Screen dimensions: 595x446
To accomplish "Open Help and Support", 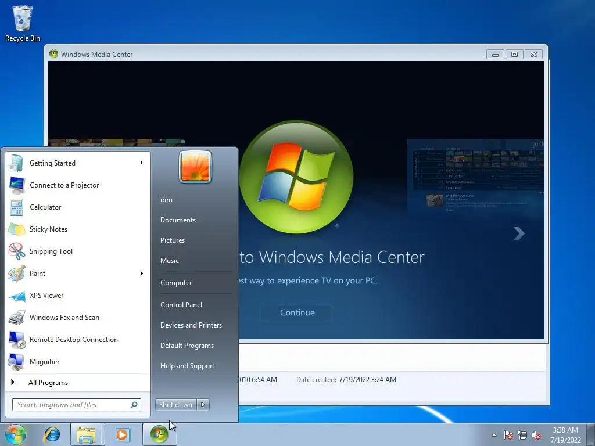I will point(187,366).
